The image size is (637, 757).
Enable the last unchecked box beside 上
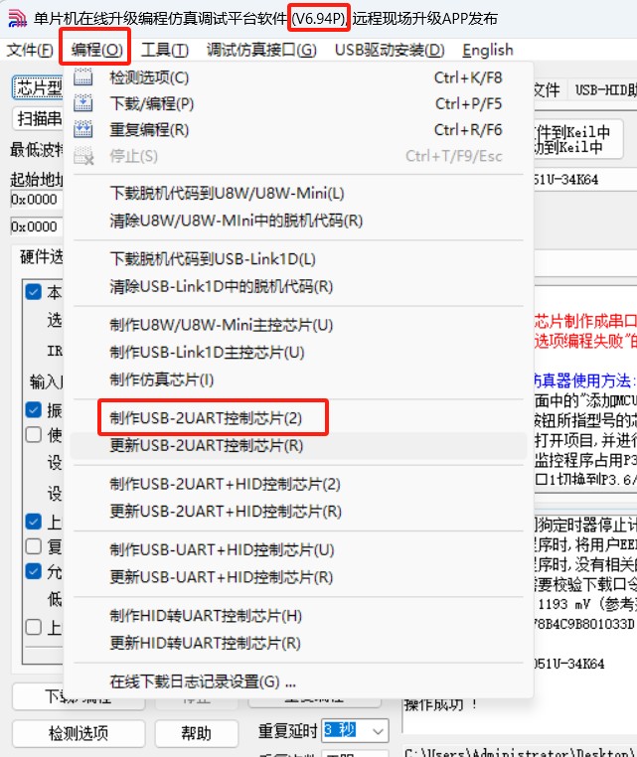tap(34, 627)
